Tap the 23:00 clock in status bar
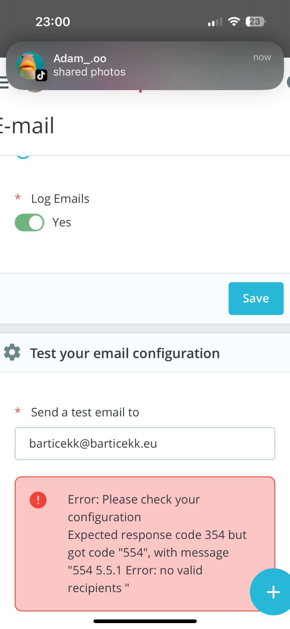 click(x=53, y=22)
